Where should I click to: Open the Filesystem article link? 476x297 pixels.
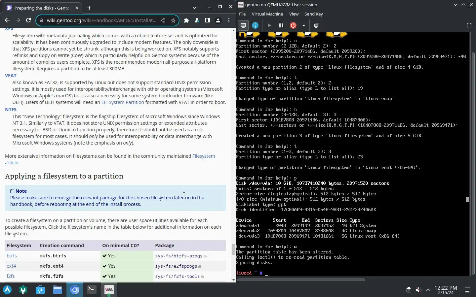coord(110,159)
